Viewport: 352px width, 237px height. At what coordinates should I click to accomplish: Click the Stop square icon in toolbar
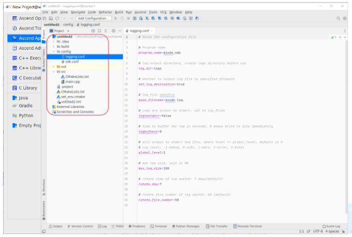click(x=129, y=18)
